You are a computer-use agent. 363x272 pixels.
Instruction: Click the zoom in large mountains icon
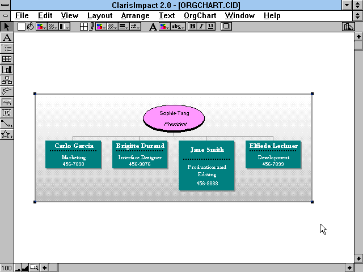pos(25,268)
